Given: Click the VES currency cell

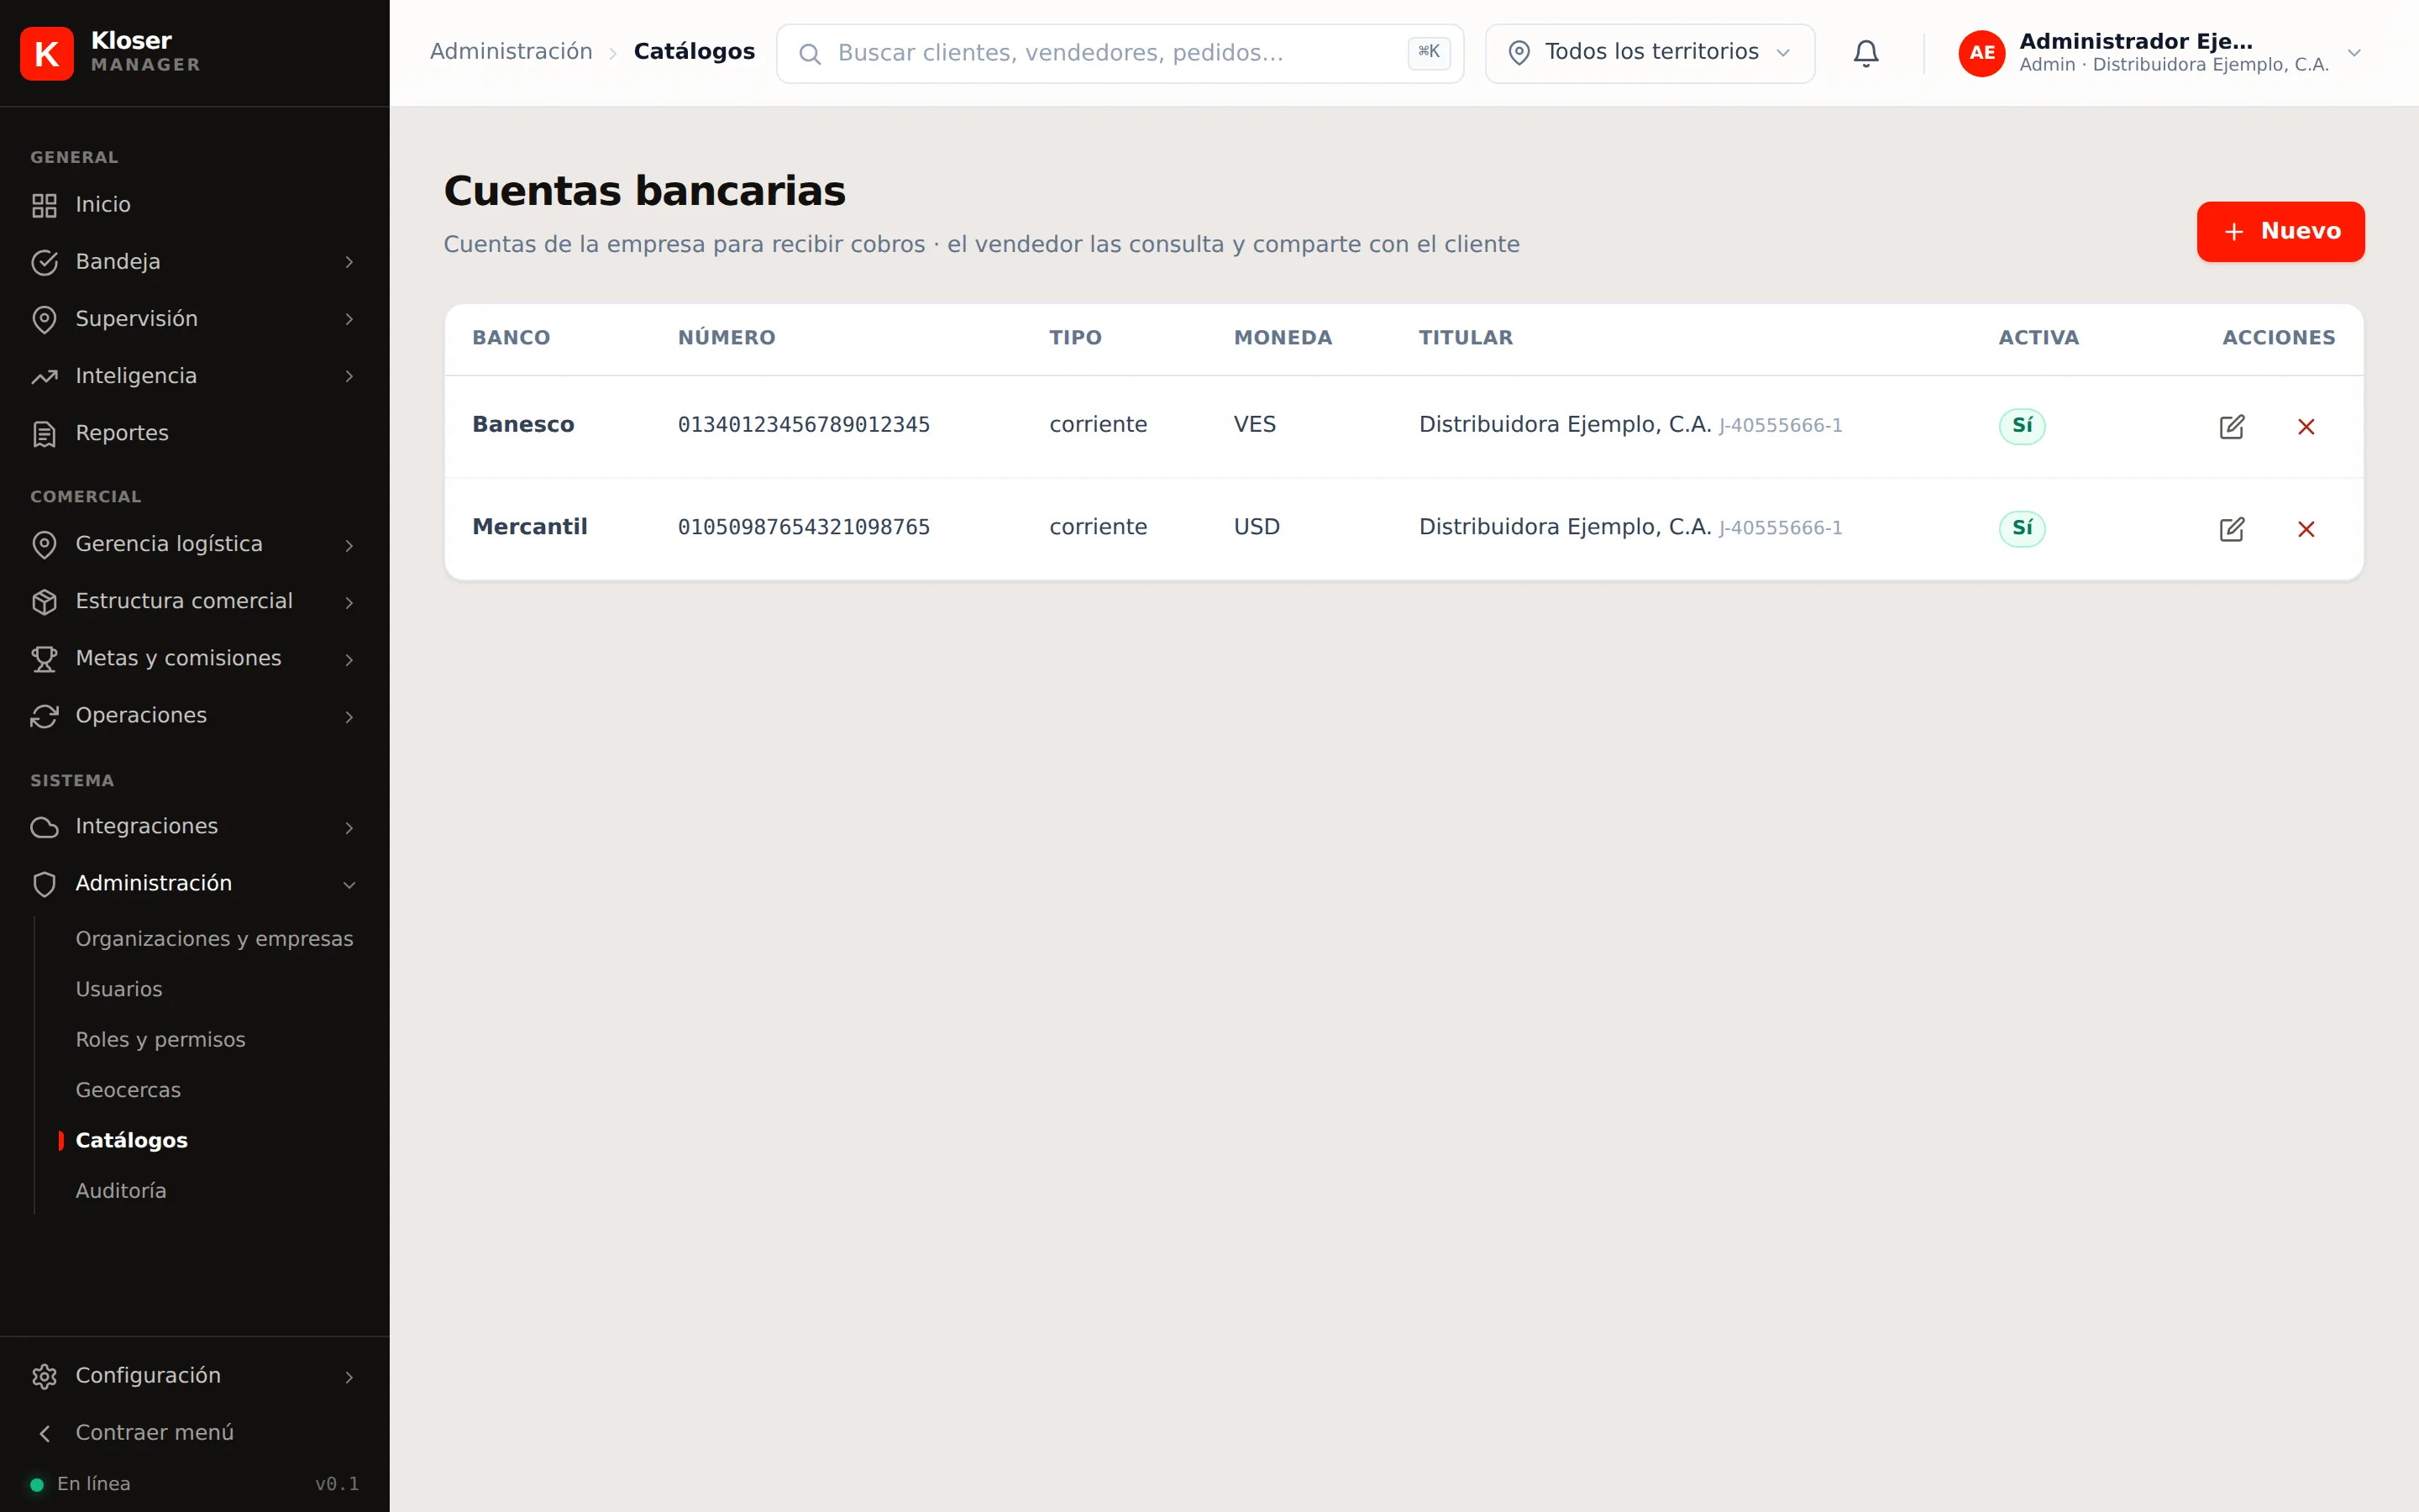Looking at the screenshot, I should click(x=1255, y=425).
